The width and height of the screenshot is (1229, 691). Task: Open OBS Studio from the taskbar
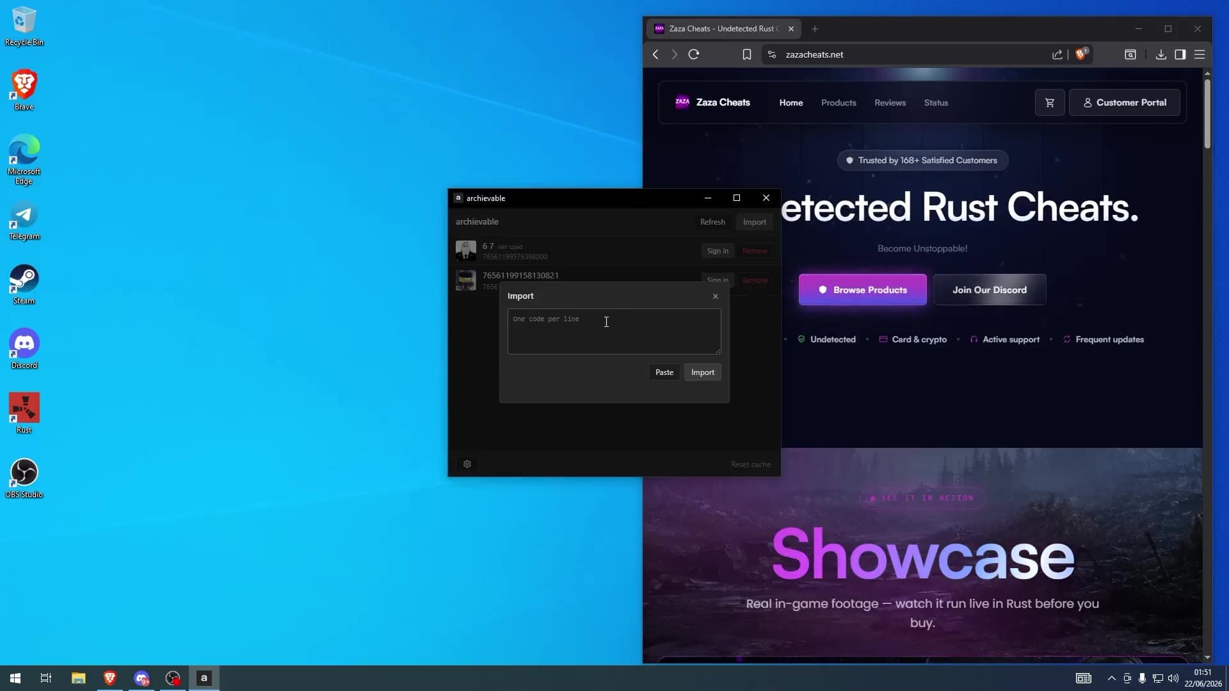[173, 678]
